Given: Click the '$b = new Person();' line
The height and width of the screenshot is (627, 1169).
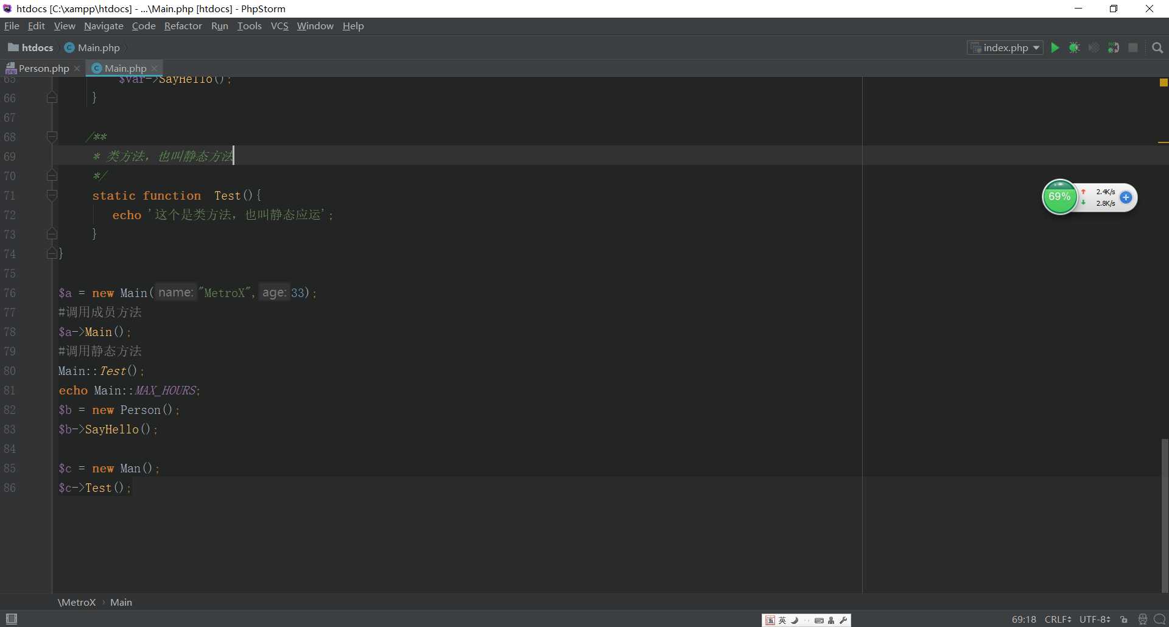Looking at the screenshot, I should click(119, 410).
